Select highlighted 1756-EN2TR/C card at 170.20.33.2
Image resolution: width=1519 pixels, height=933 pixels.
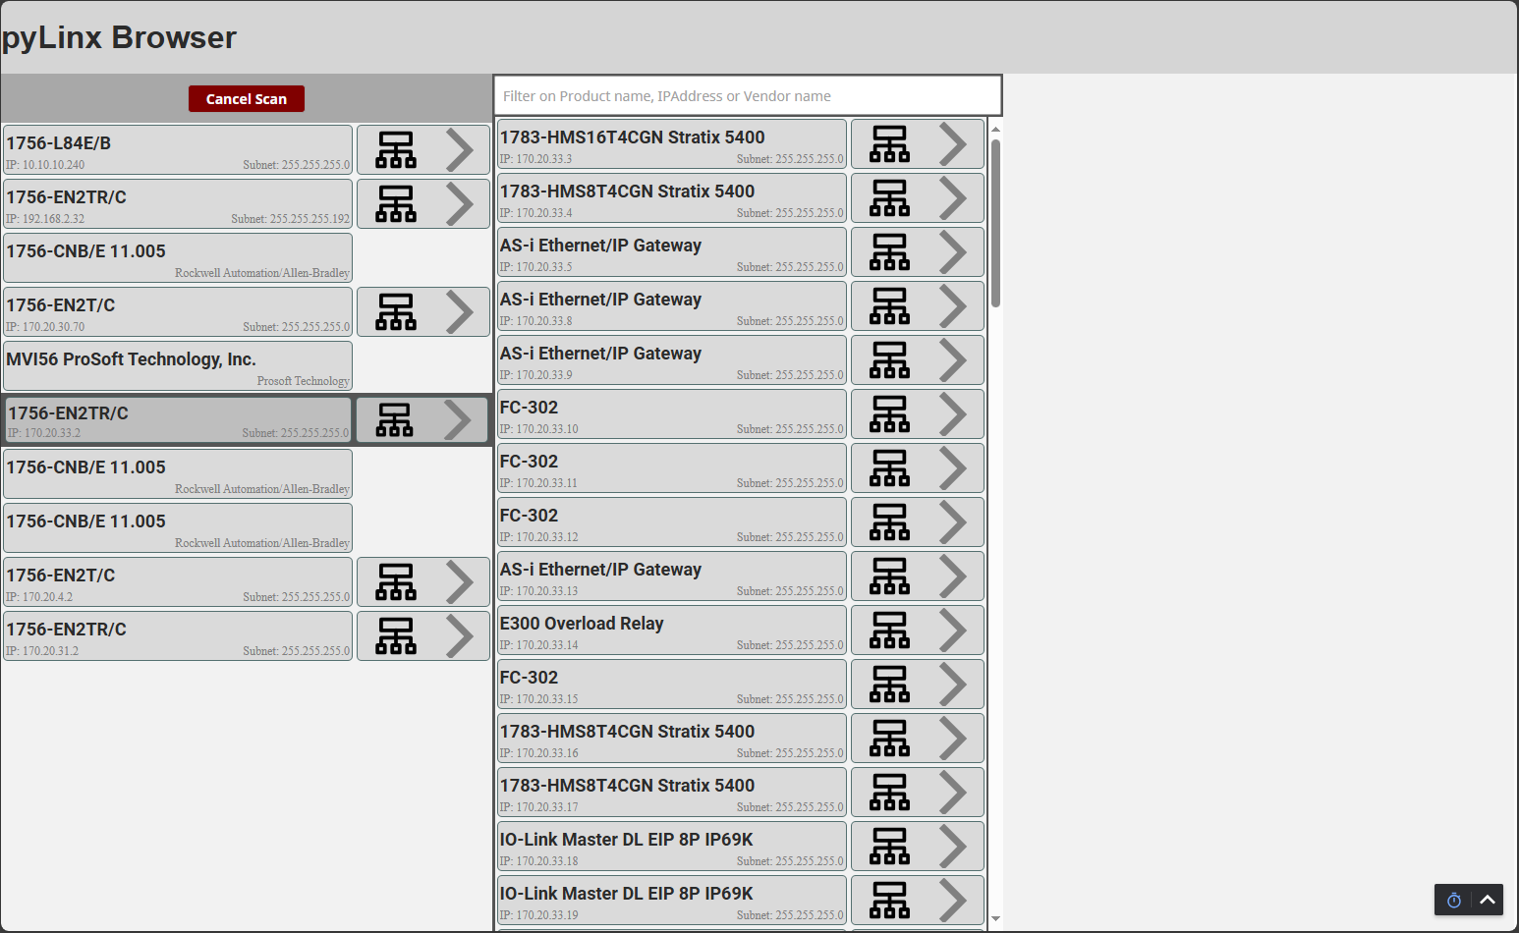click(178, 420)
